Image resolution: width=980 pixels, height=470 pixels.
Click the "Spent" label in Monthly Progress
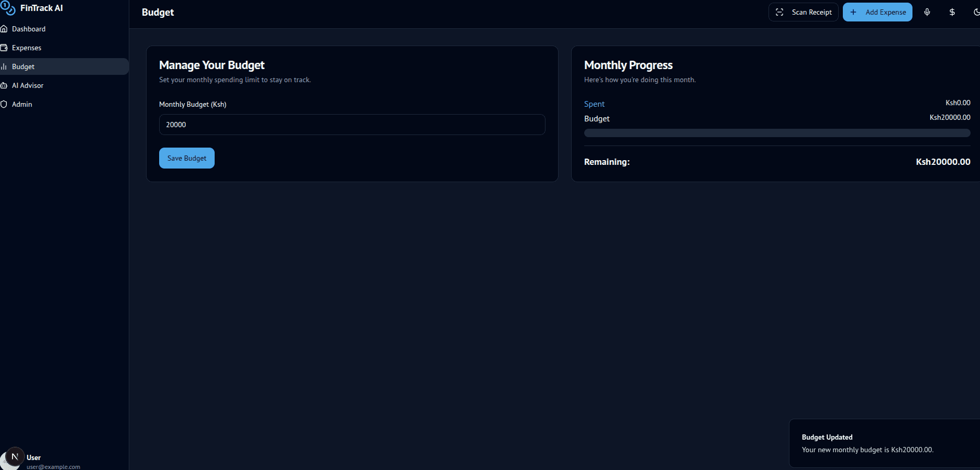[594, 104]
